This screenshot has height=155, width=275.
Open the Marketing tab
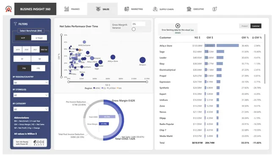133,9
